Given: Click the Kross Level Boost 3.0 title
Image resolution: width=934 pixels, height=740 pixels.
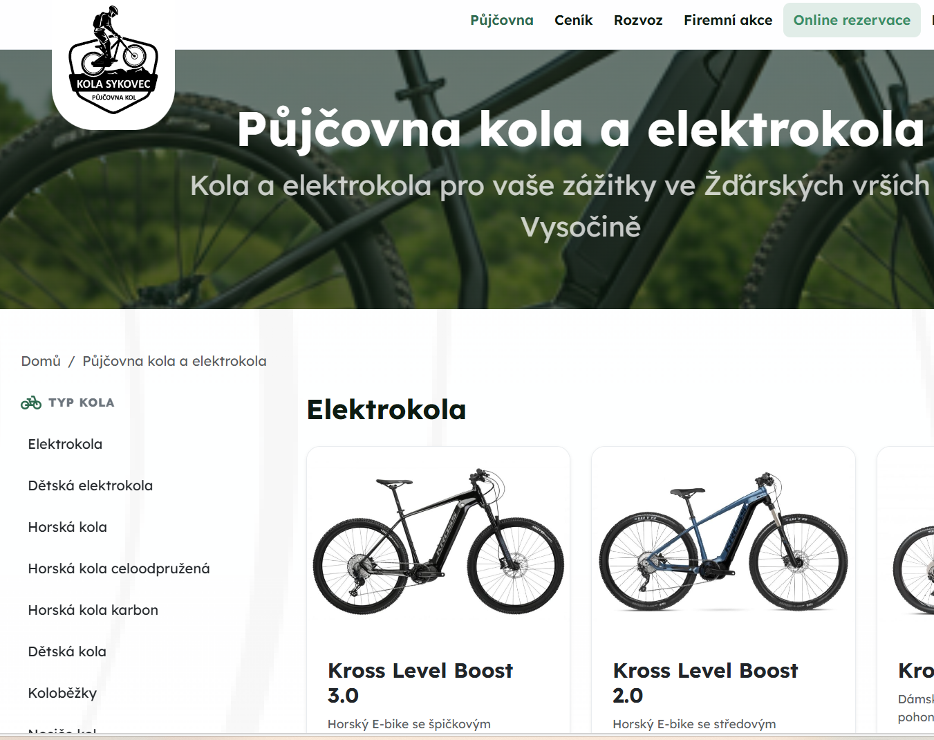Looking at the screenshot, I should coord(420,683).
